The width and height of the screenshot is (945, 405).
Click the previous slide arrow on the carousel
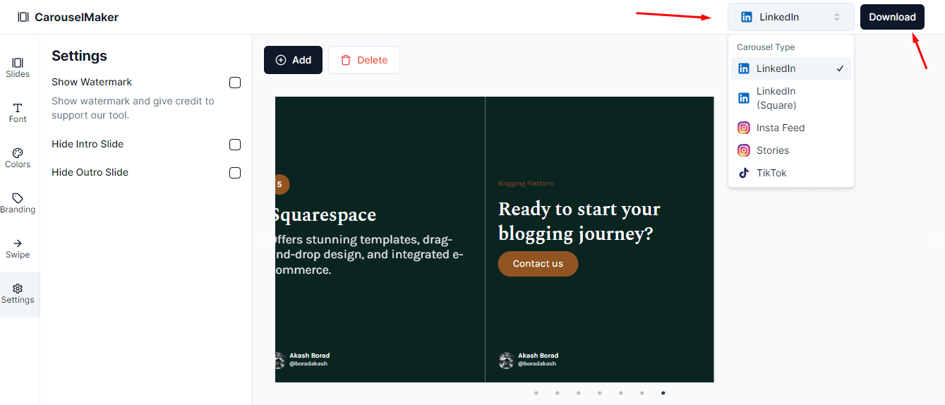265,239
